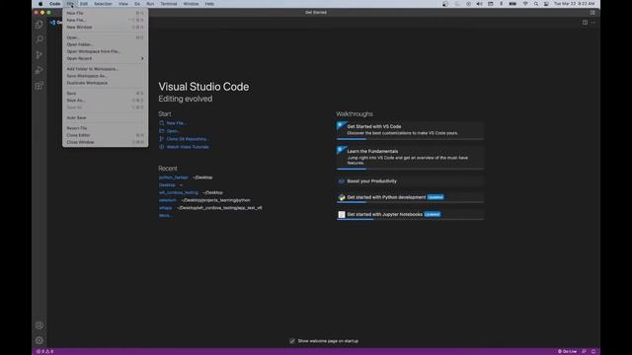632x355 pixels.
Task: Open the Source Control view
Action: [39, 55]
